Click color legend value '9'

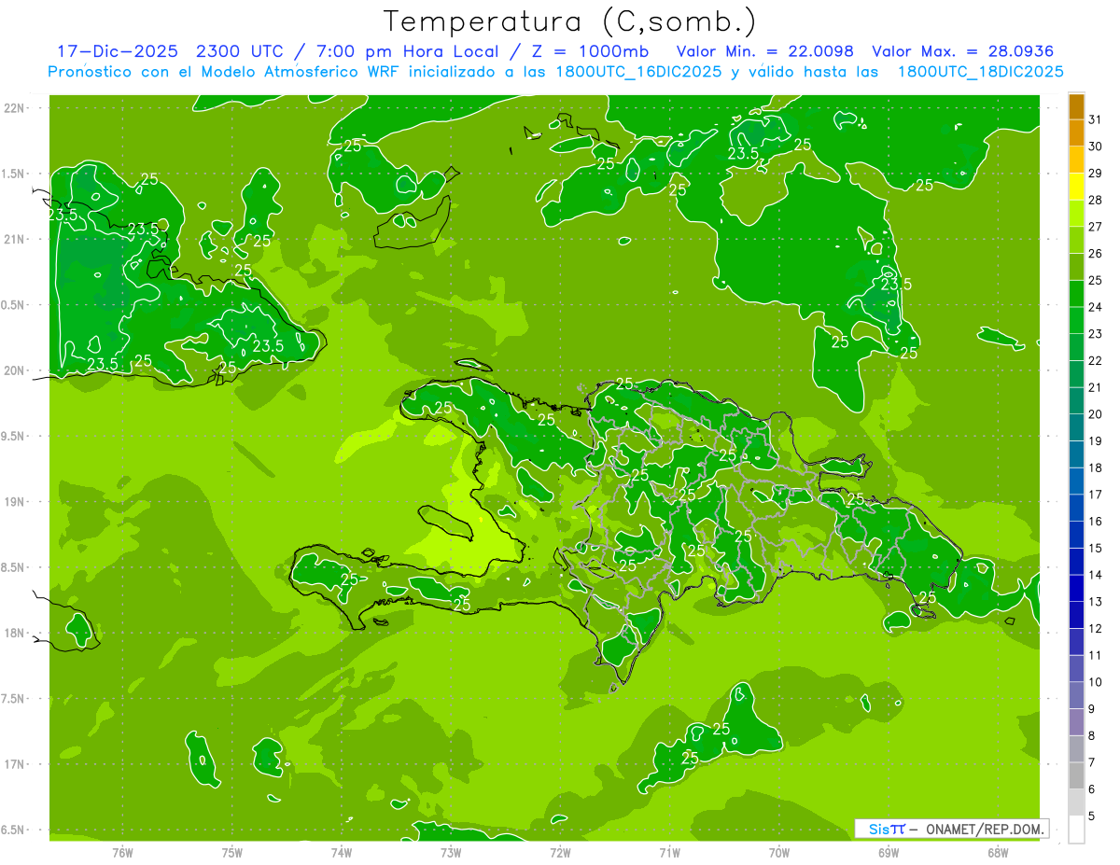tap(1092, 709)
